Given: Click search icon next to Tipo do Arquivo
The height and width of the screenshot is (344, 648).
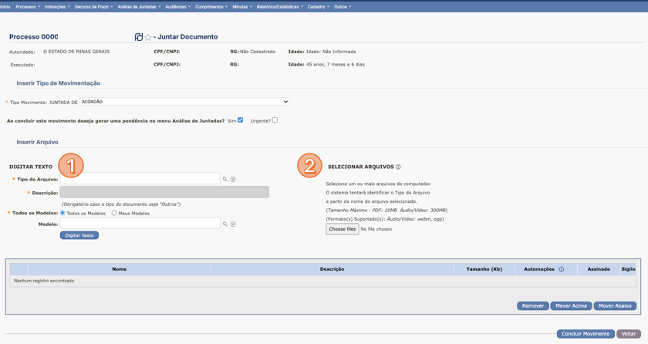Looking at the screenshot, I should click(x=225, y=179).
